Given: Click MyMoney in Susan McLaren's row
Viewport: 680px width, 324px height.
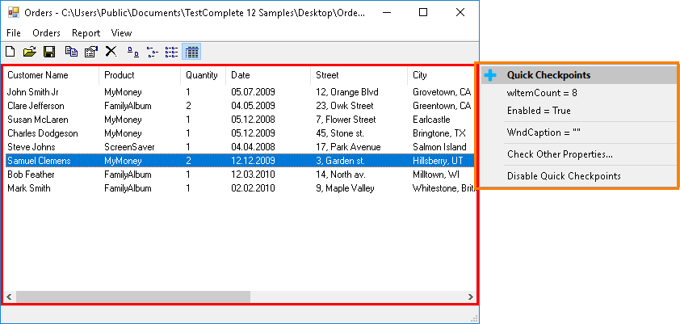Looking at the screenshot, I should pyautogui.click(x=123, y=120).
